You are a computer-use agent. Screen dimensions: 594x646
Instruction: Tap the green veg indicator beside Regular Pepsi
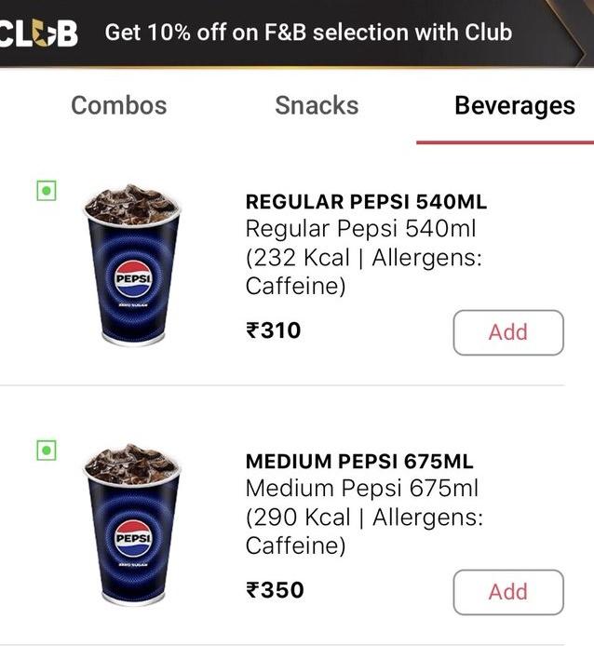point(46,192)
